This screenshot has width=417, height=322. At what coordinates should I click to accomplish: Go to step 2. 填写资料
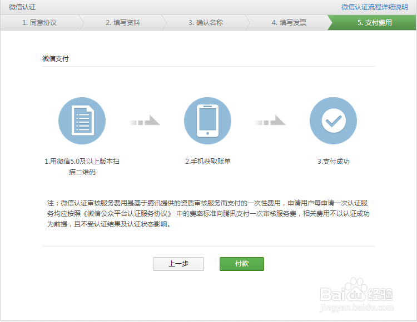(x=123, y=23)
